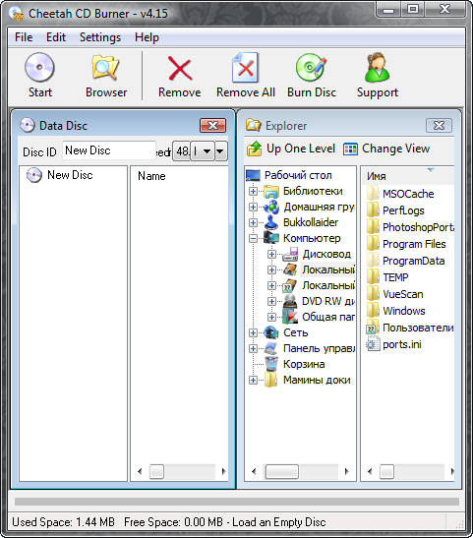Open the Support icon
This screenshot has width=473, height=538.
[377, 68]
